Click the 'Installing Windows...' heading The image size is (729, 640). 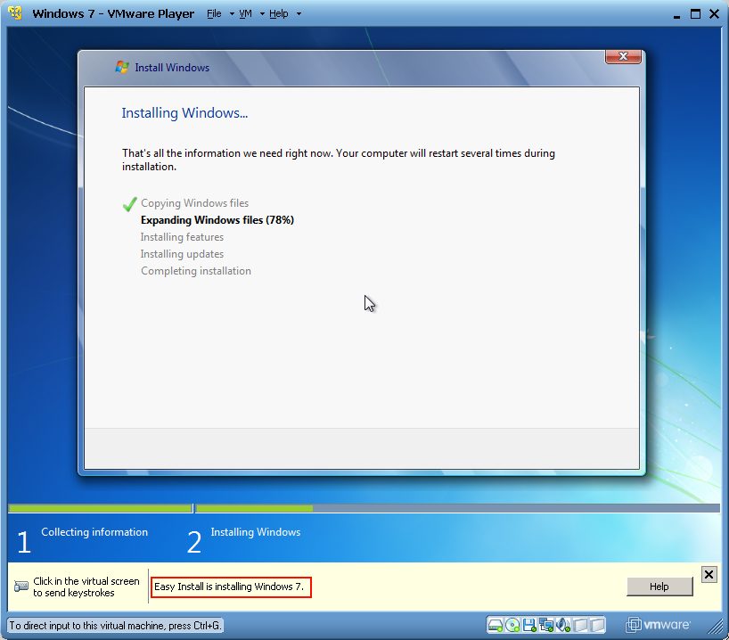pyautogui.click(x=184, y=113)
